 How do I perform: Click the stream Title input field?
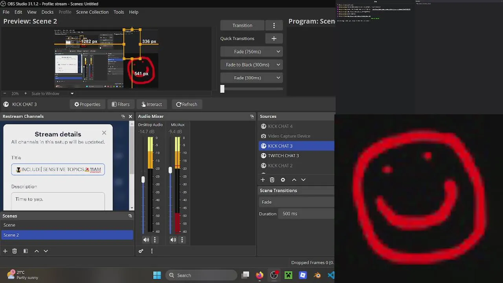click(58, 169)
